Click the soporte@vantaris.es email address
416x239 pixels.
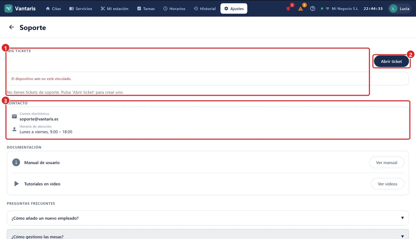click(x=39, y=119)
